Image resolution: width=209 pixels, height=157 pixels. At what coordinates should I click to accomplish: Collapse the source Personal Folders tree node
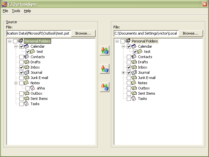(x=9, y=41)
